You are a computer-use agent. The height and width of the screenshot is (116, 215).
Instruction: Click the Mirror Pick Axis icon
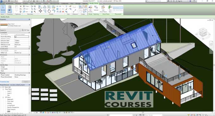tap(49, 7)
